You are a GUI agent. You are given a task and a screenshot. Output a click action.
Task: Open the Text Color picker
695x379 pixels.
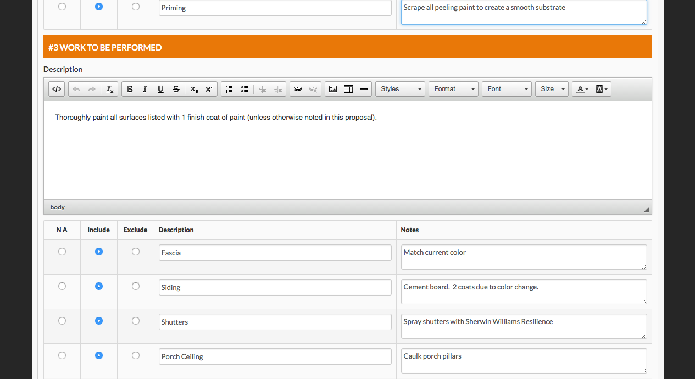point(582,89)
